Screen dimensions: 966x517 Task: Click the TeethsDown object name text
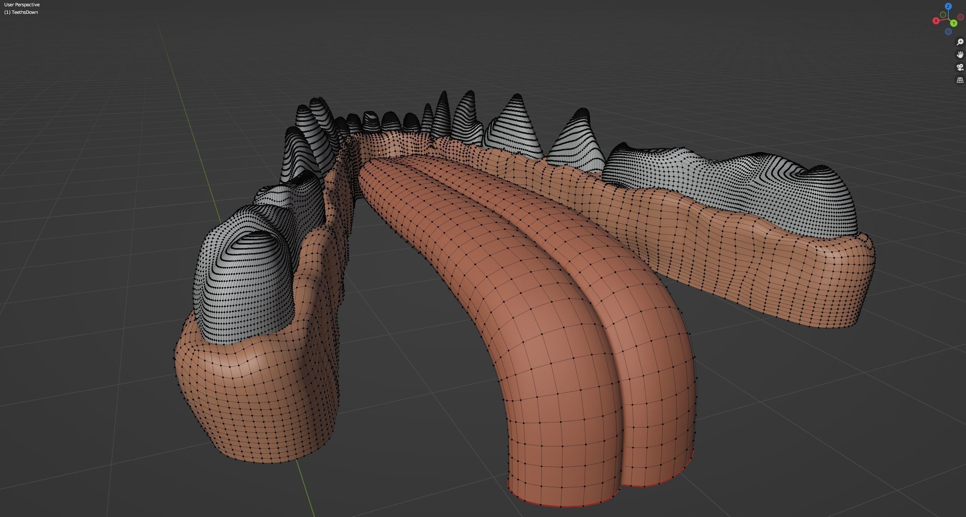click(x=24, y=12)
